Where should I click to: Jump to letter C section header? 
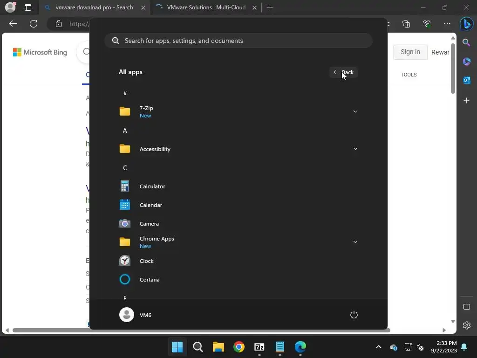coord(125,168)
